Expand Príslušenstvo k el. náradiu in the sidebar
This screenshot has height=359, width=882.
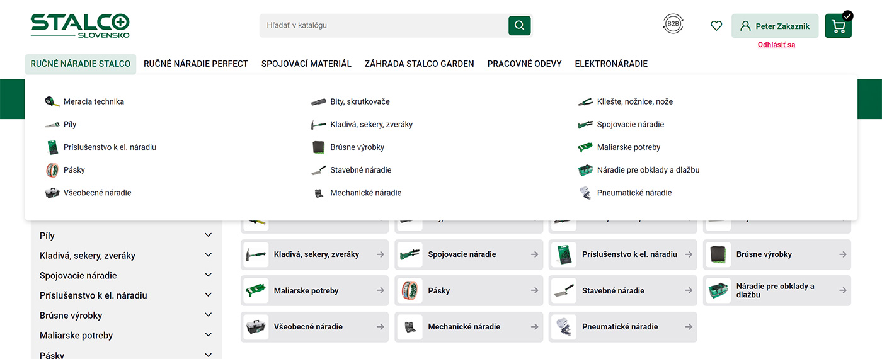point(209,295)
